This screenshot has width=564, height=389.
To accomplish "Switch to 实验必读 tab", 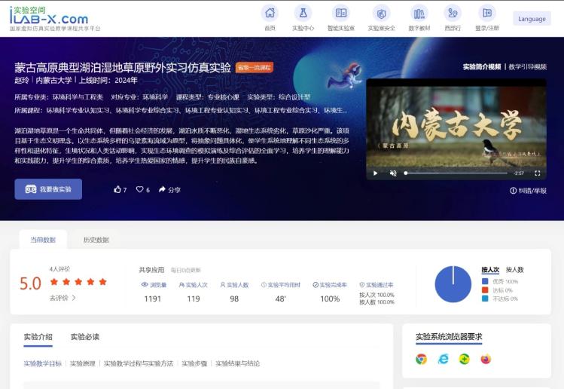I will click(85, 337).
